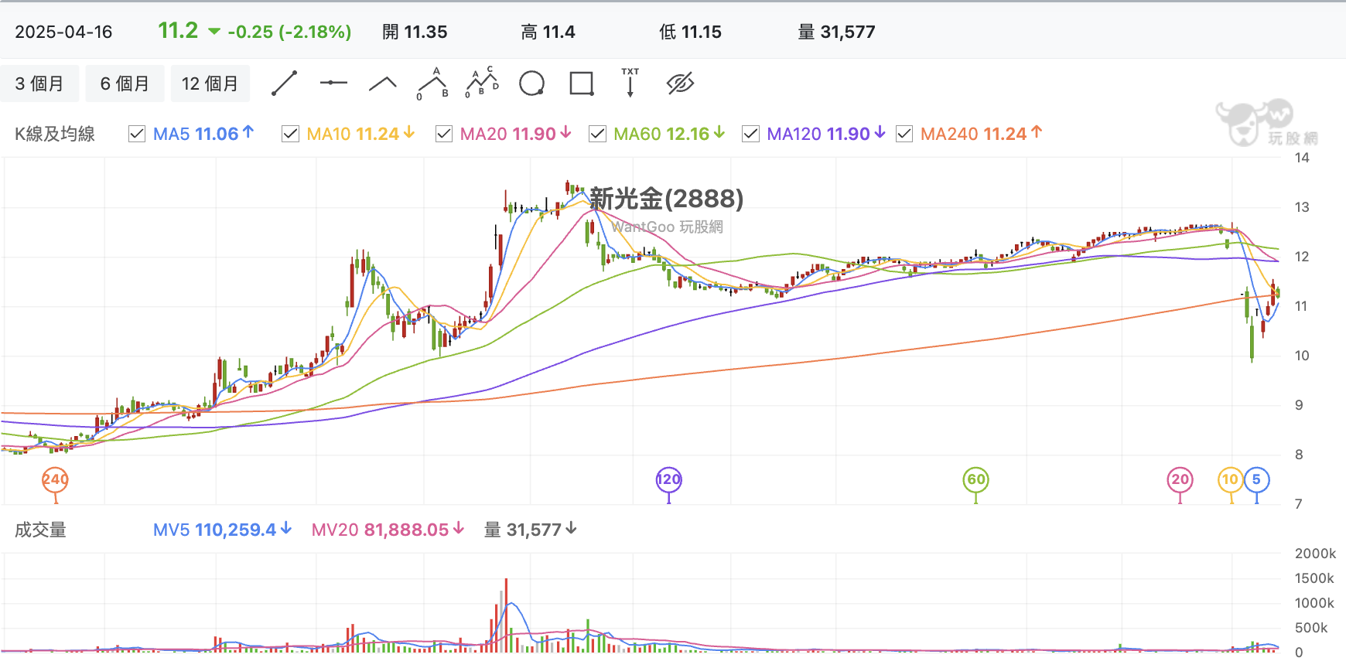Show the 6 個月 chart range
Image resolution: width=1346 pixels, height=668 pixels.
point(125,83)
